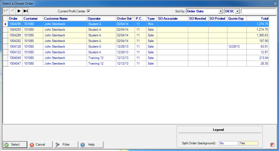The height and width of the screenshot is (151, 279).
Task: Select order number 1004123
Action: [15, 52]
